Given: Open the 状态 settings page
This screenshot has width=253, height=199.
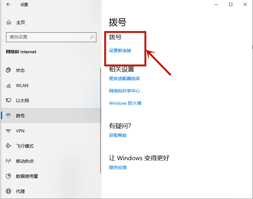Looking at the screenshot, I should click(51, 70).
